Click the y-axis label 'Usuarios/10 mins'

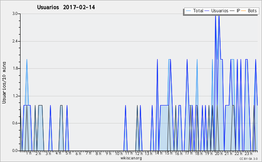pos(4,82)
